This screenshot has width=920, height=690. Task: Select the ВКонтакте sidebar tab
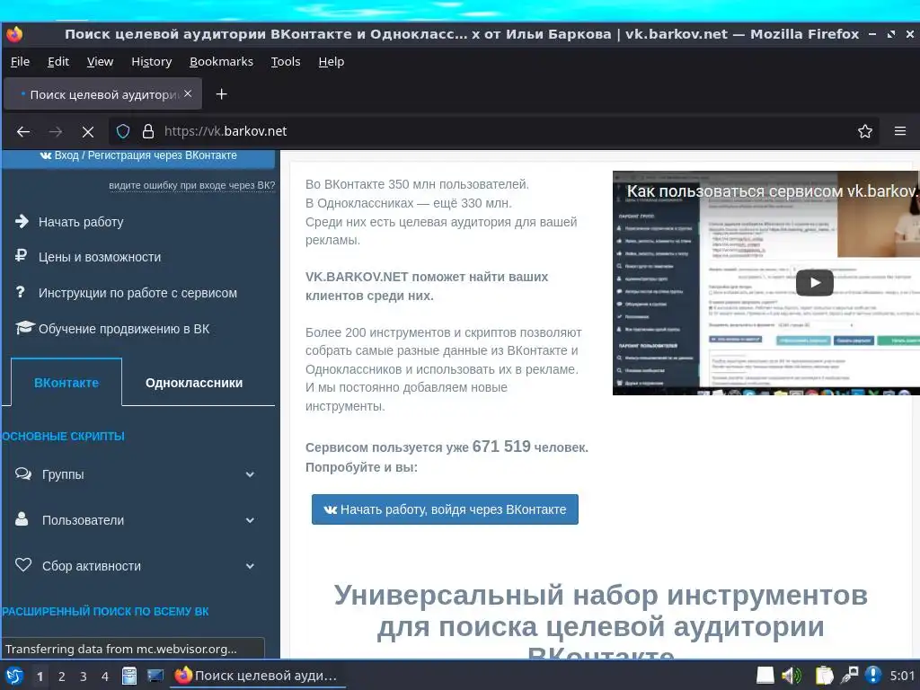click(66, 383)
